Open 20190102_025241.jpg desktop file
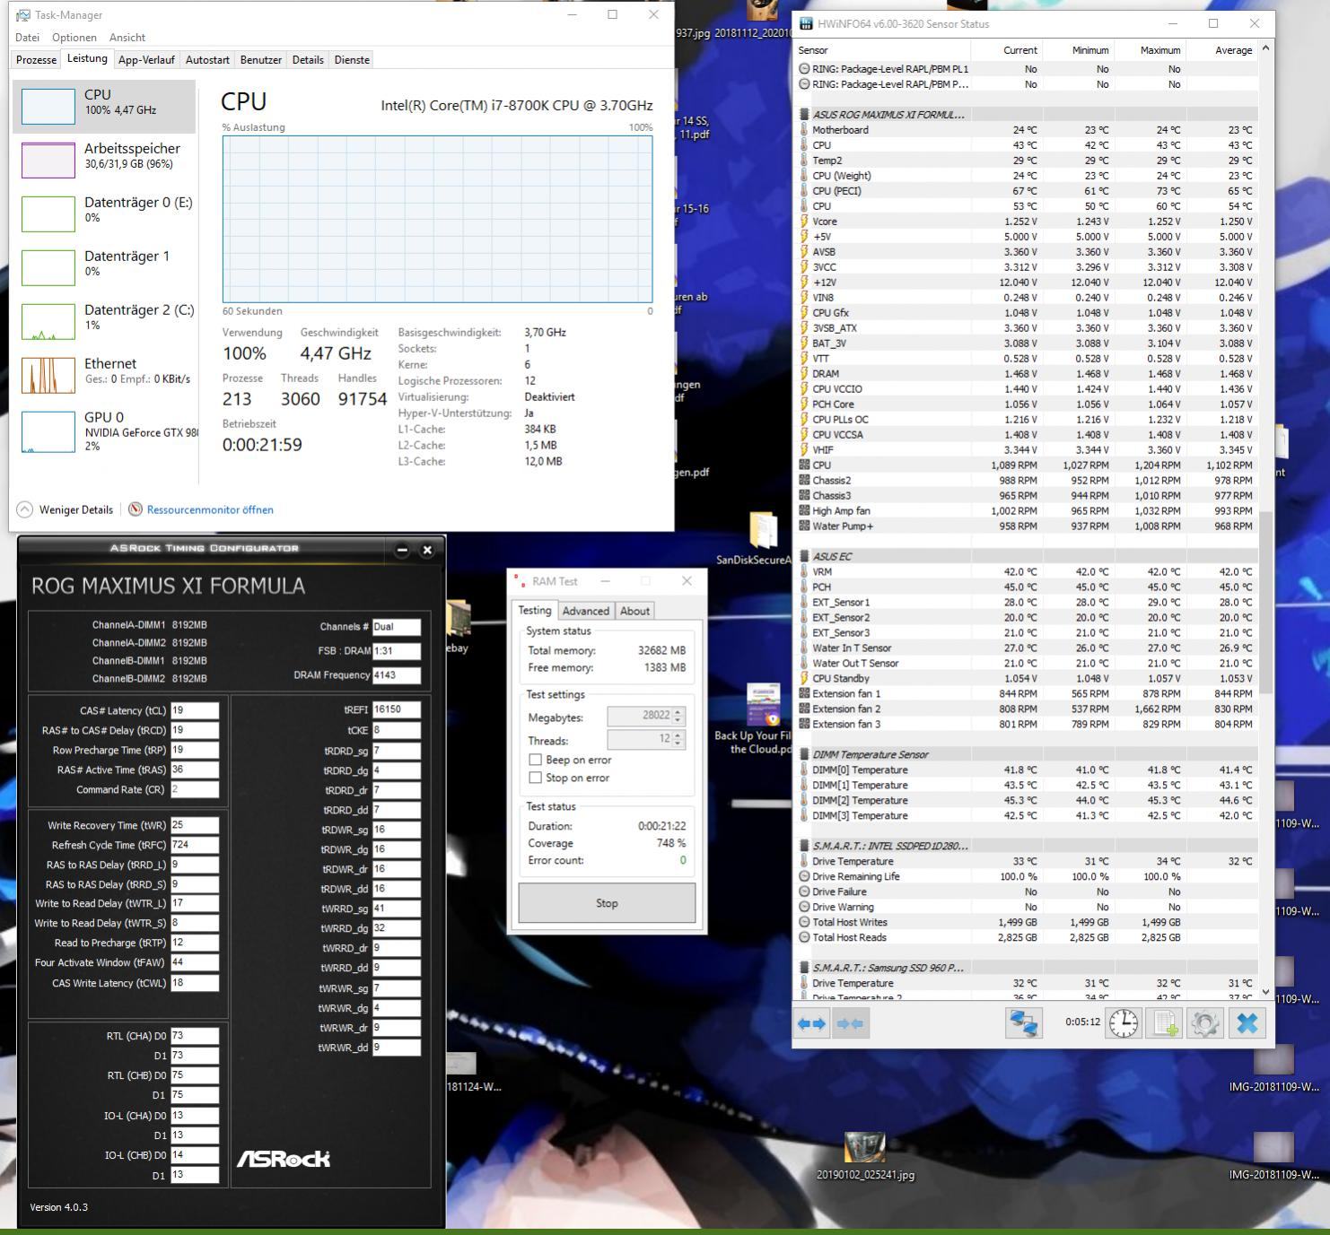The width and height of the screenshot is (1330, 1235). (864, 1156)
